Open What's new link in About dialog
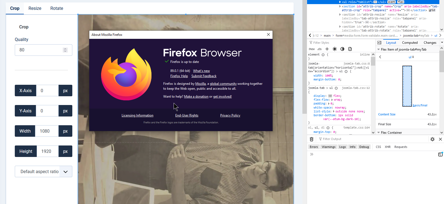Viewport: 444px width, 204px height. coord(201,71)
